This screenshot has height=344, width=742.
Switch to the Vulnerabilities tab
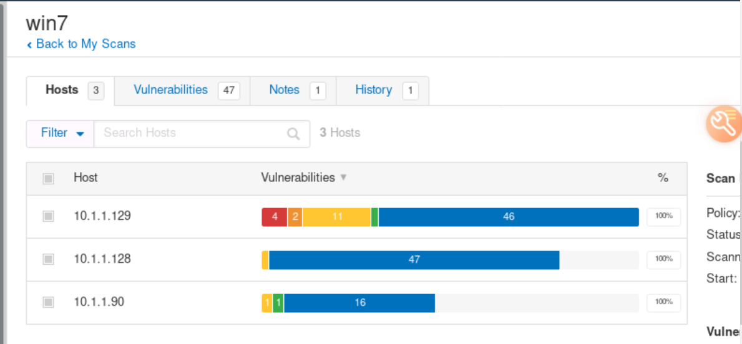tap(170, 90)
